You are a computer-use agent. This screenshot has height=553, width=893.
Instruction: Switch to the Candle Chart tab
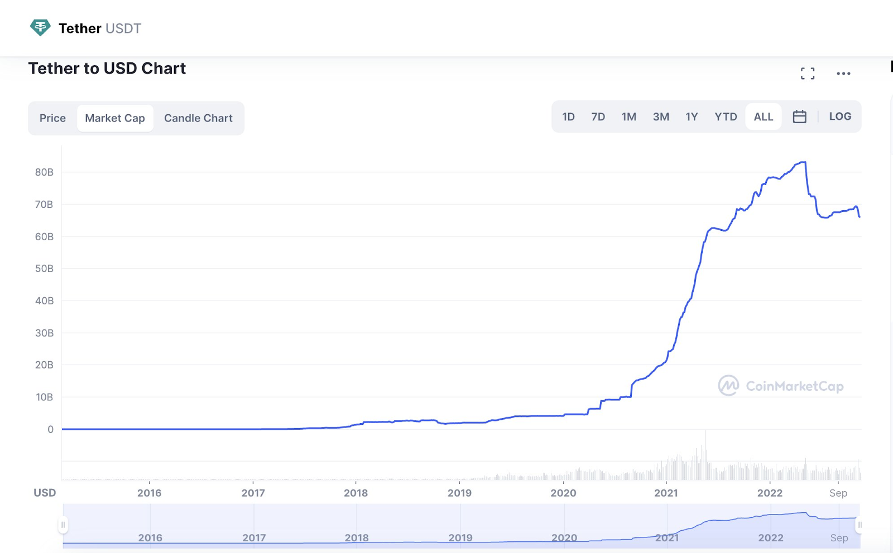(198, 118)
